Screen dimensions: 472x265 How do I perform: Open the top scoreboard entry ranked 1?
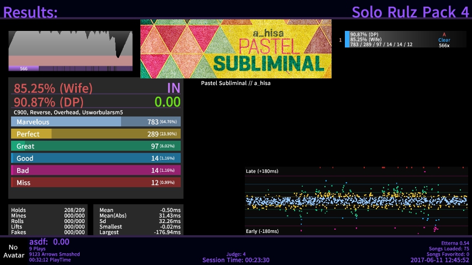point(405,40)
